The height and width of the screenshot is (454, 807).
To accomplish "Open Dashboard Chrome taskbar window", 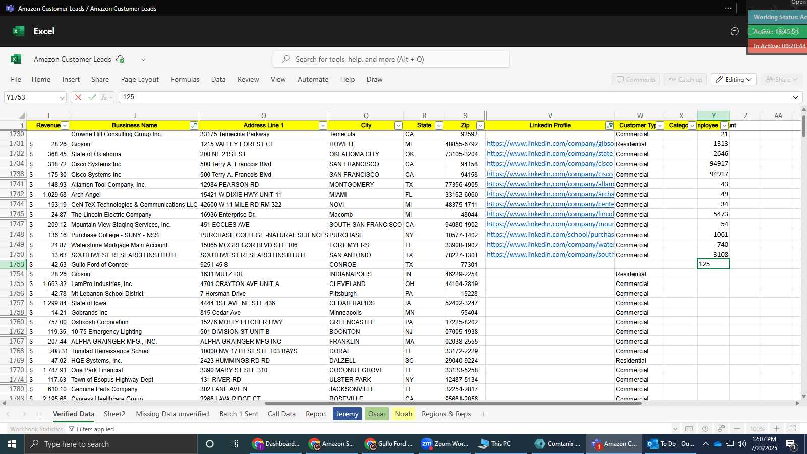I will pyautogui.click(x=276, y=444).
